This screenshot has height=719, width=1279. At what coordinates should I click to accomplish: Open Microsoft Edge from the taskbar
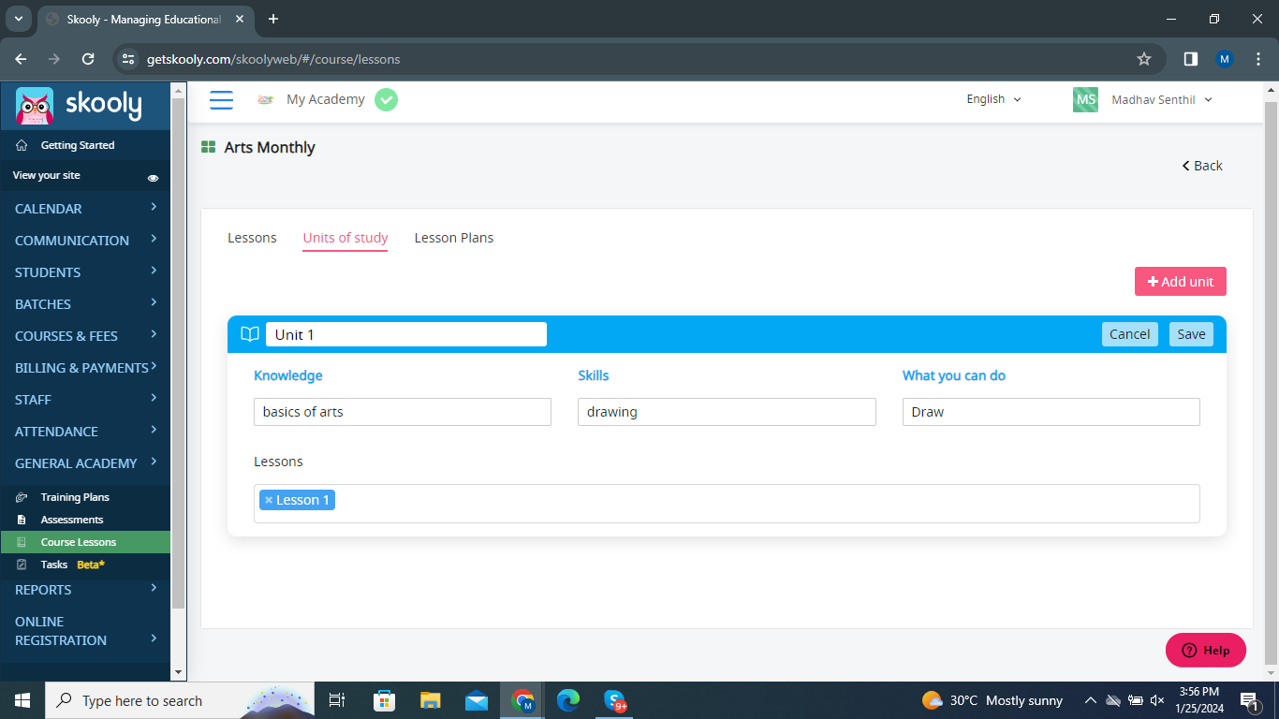tap(568, 700)
